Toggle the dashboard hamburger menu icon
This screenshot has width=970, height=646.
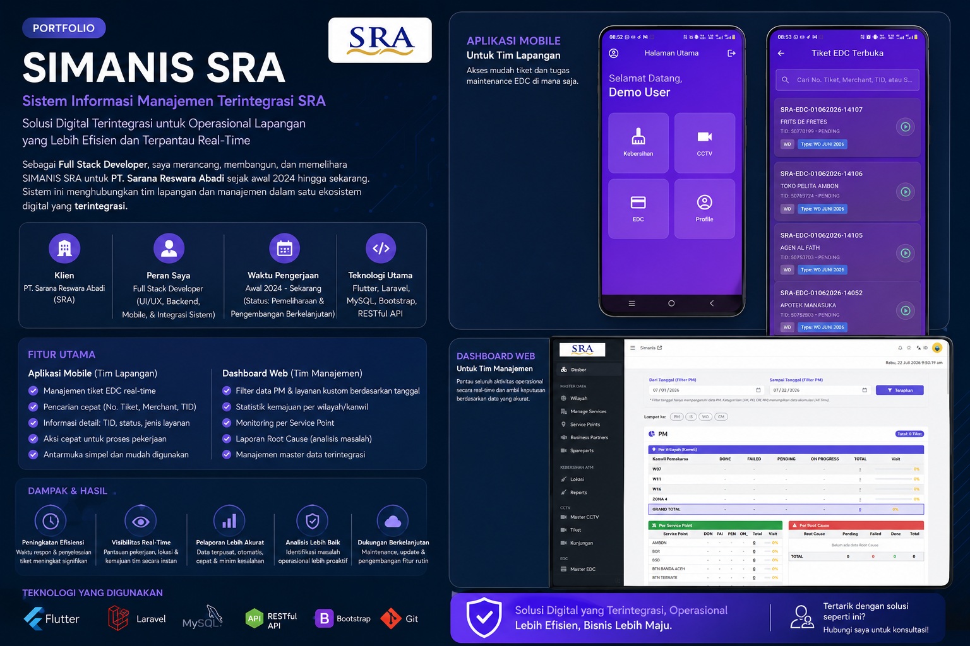[x=632, y=348]
